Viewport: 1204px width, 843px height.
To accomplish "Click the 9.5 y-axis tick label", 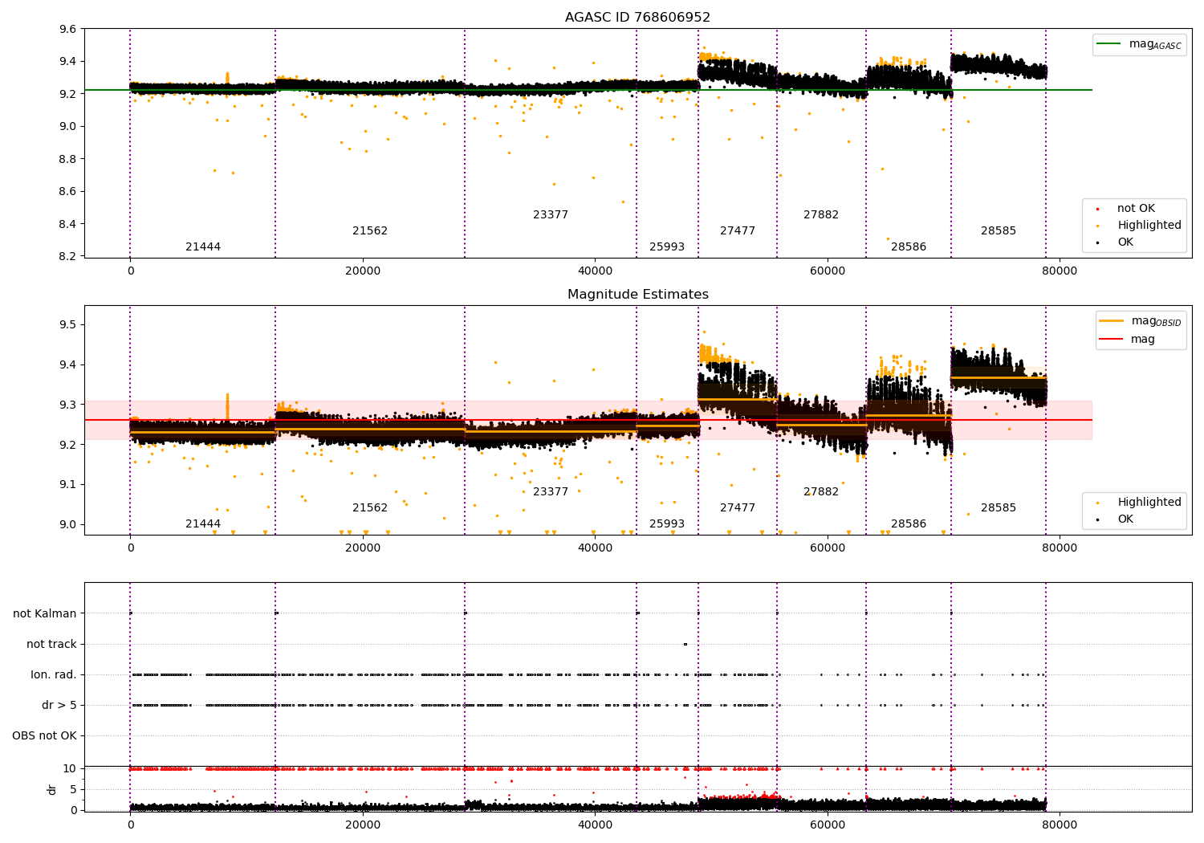I will click(x=68, y=325).
